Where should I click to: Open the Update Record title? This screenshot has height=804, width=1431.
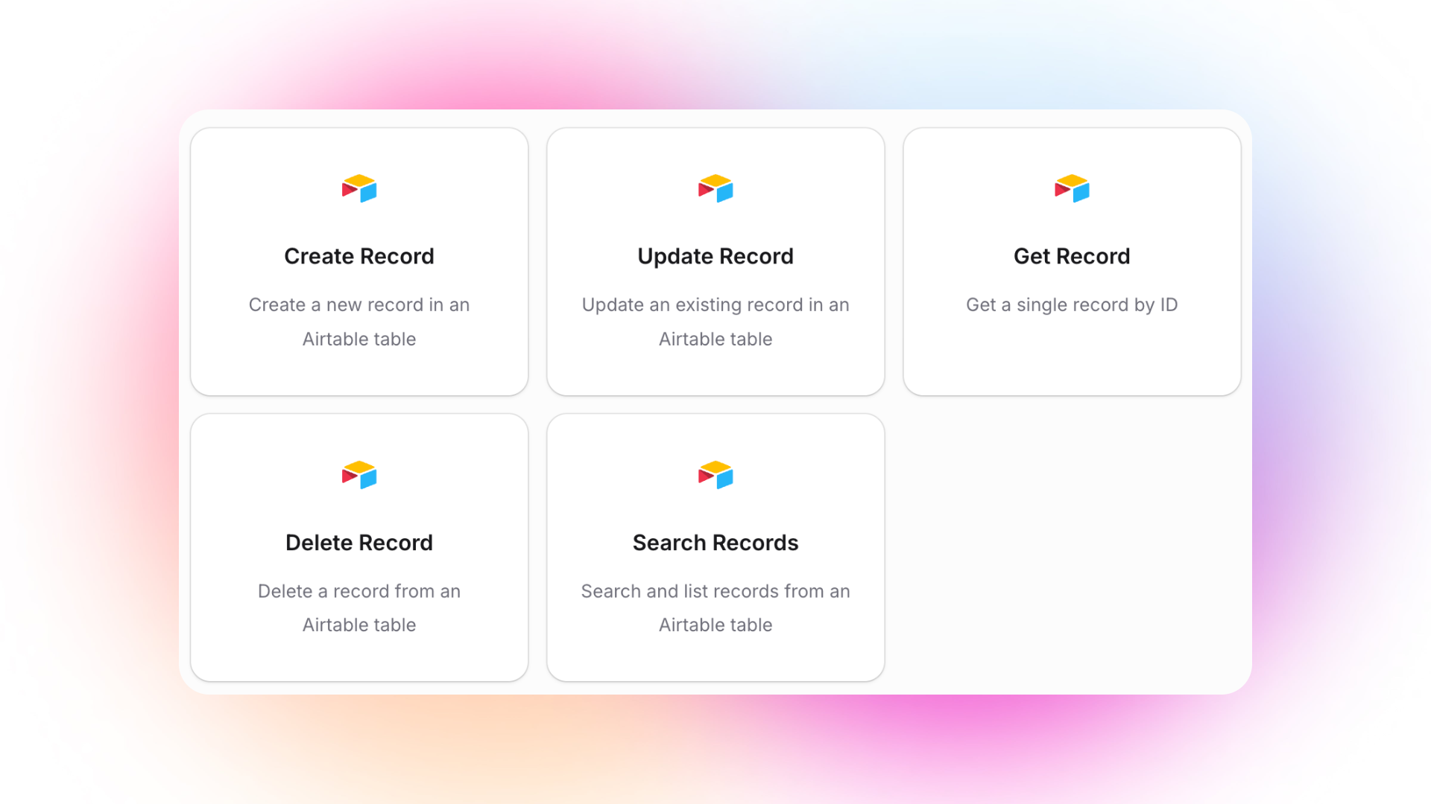pyautogui.click(x=715, y=256)
